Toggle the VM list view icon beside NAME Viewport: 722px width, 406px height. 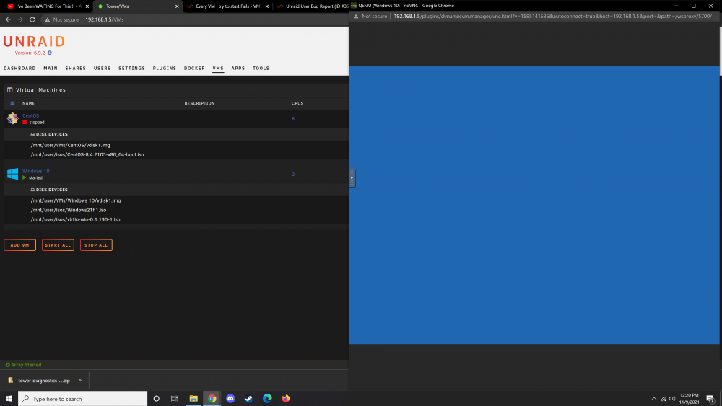point(12,103)
